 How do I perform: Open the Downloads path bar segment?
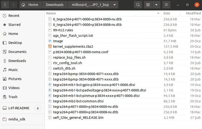[x=55, y=5]
